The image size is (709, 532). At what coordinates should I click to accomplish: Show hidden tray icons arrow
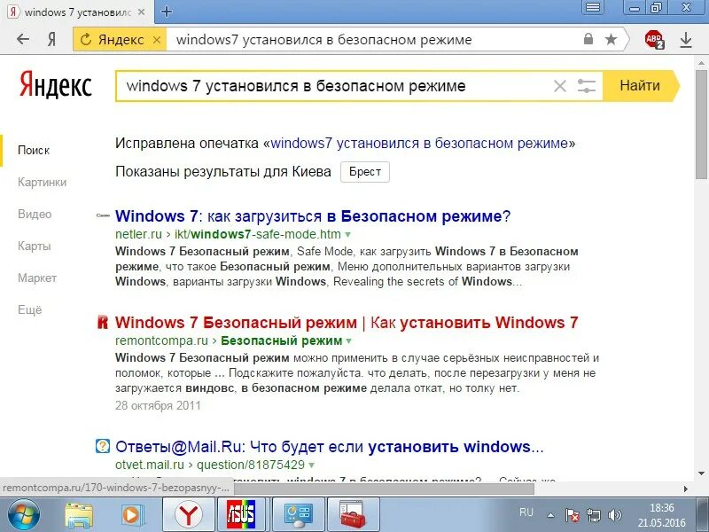(550, 515)
